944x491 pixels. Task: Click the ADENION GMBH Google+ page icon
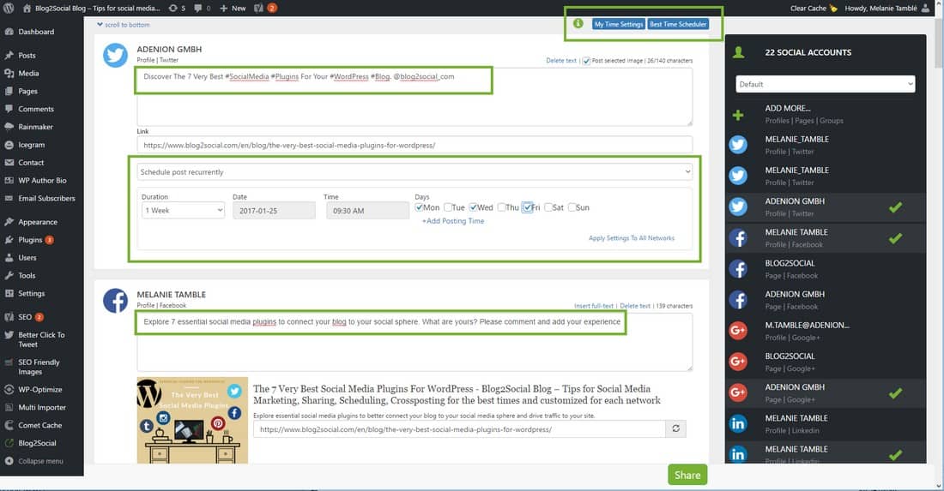(738, 392)
